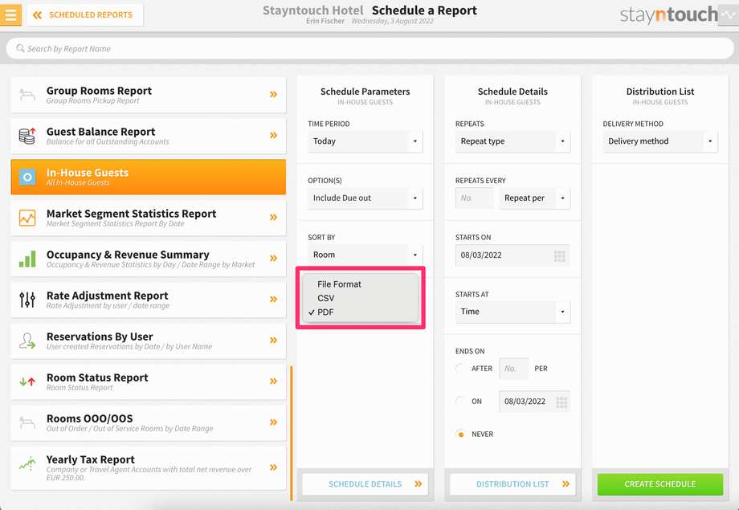Select the Ends On AFTER radio button
Screen dimensions: 739x510
[460, 369]
